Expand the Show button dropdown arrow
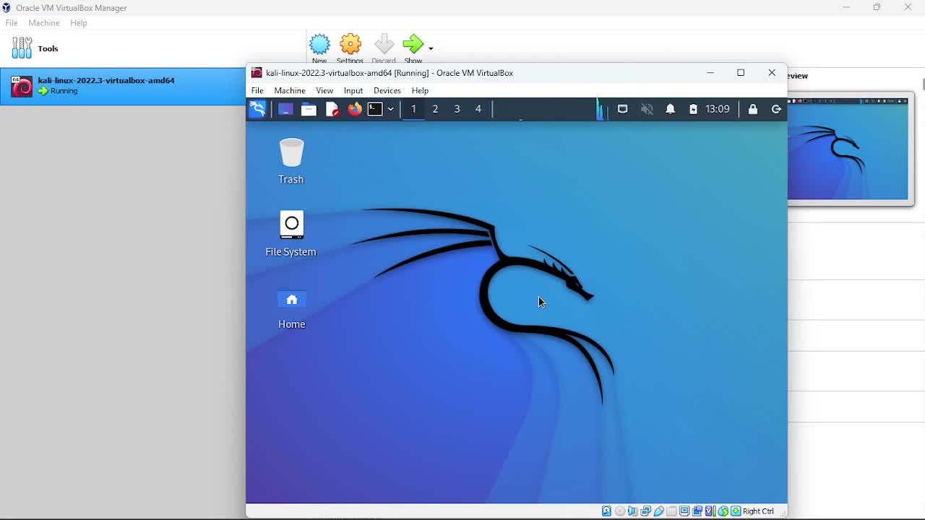 pyautogui.click(x=431, y=49)
